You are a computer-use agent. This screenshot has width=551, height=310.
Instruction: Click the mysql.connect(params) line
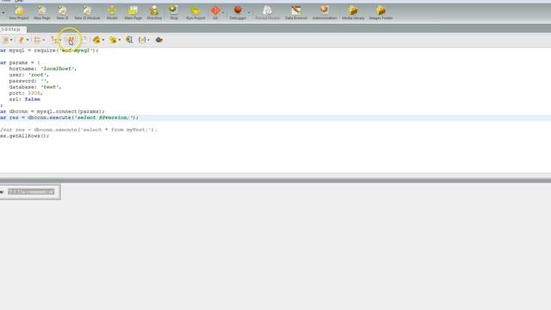52,111
